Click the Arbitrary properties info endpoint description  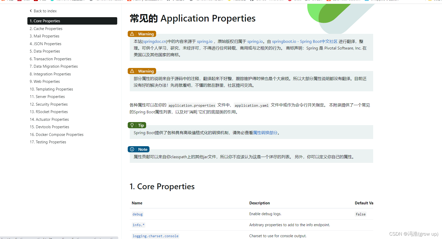[290, 225]
